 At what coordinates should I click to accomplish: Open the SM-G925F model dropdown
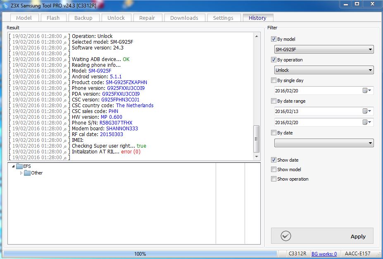click(324, 49)
